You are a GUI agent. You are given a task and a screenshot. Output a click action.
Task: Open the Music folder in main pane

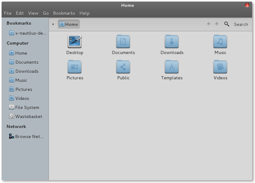220,41
